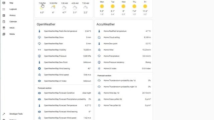Click the Home Tree pollen 0d icon
Viewport: 214px width, 120px height.
click(99, 105)
